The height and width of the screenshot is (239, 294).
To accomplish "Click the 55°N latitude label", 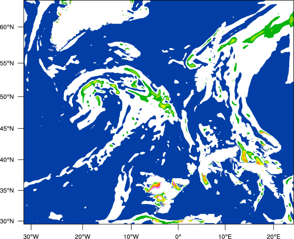I will click(7, 63).
